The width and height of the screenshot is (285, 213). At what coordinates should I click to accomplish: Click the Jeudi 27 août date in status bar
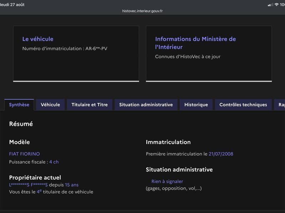pyautogui.click(x=12, y=5)
